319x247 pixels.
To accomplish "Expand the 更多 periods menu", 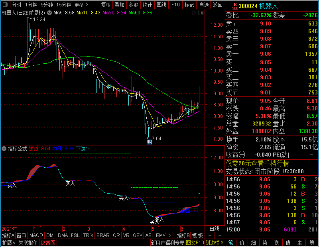I will pyautogui.click(x=81, y=5).
